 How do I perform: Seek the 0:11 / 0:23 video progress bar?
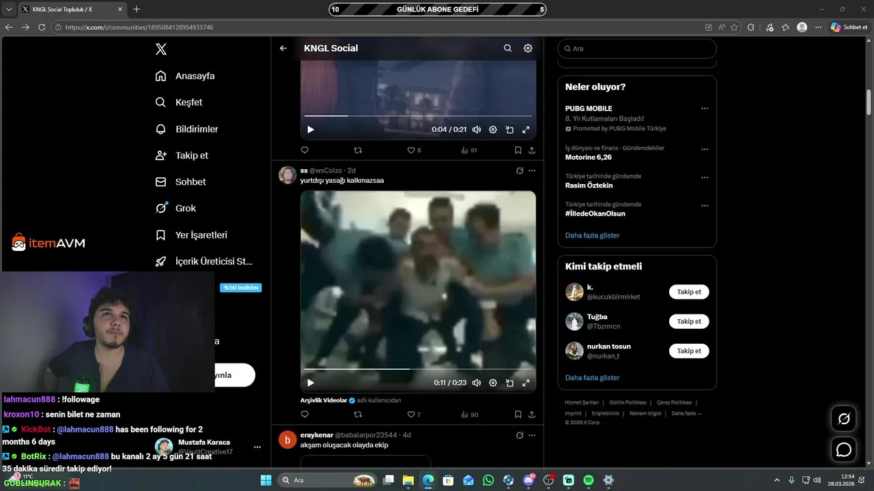pos(418,369)
